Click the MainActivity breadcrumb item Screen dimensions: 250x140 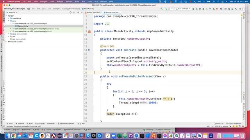88,9
